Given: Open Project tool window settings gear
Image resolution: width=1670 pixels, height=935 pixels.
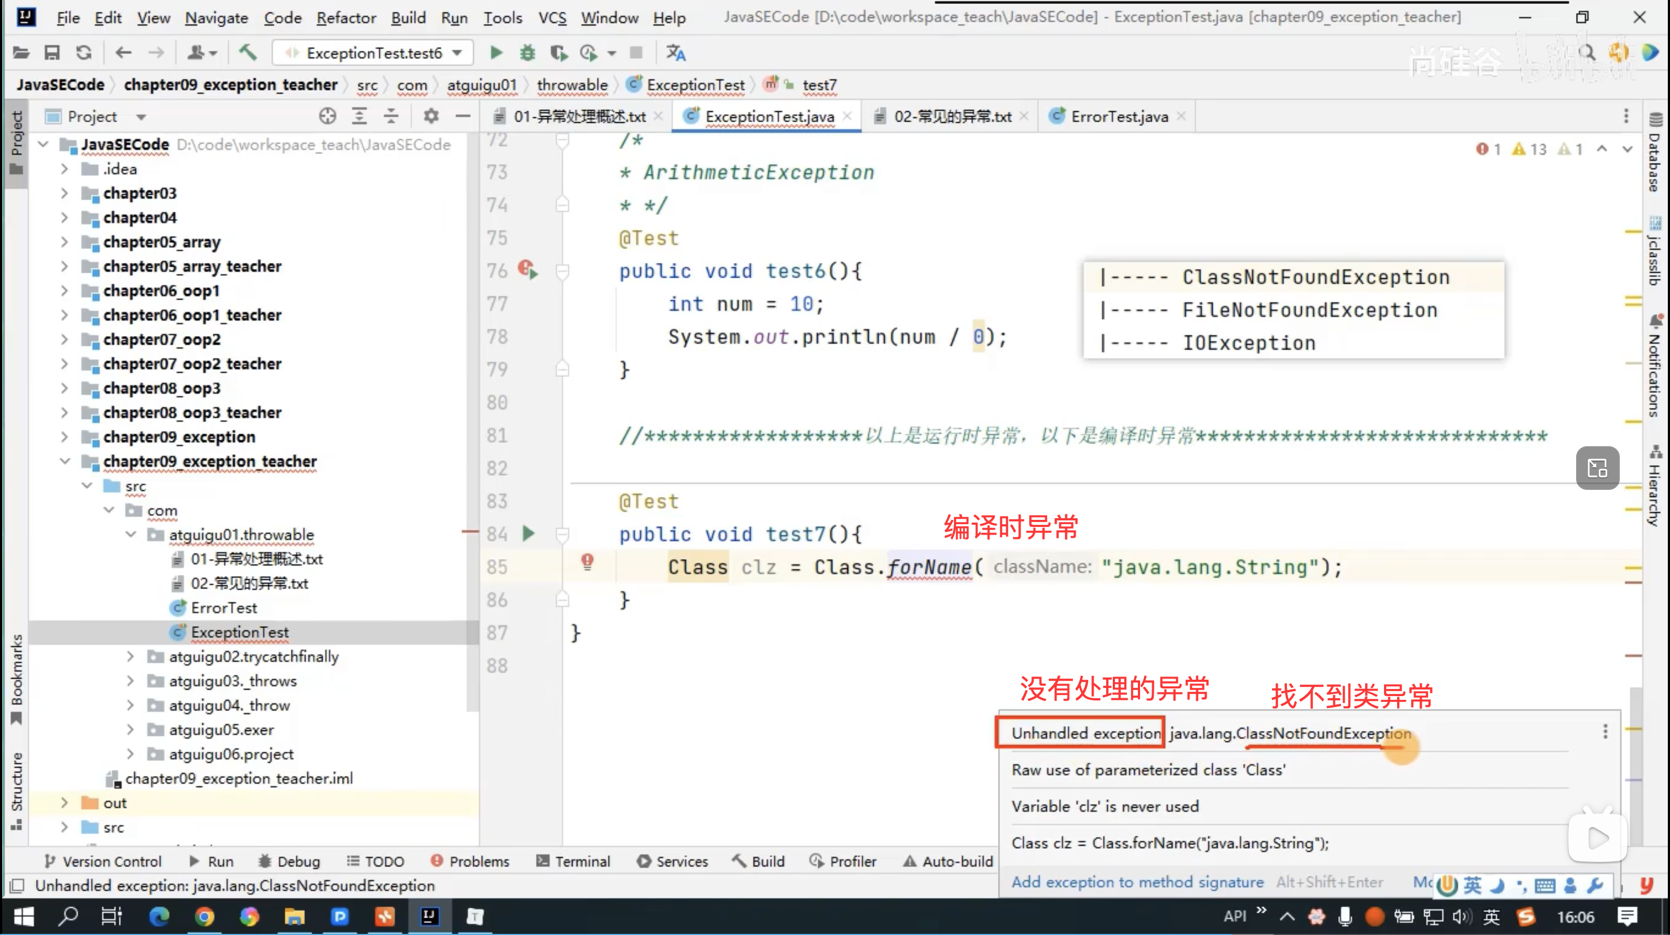Looking at the screenshot, I should point(431,117).
